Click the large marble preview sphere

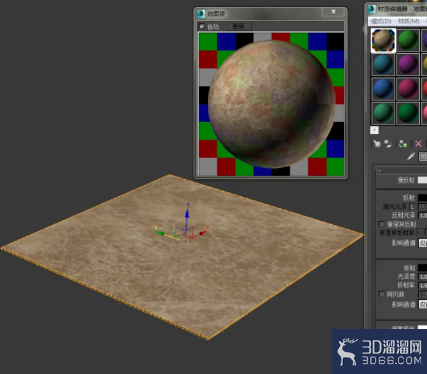click(x=271, y=104)
